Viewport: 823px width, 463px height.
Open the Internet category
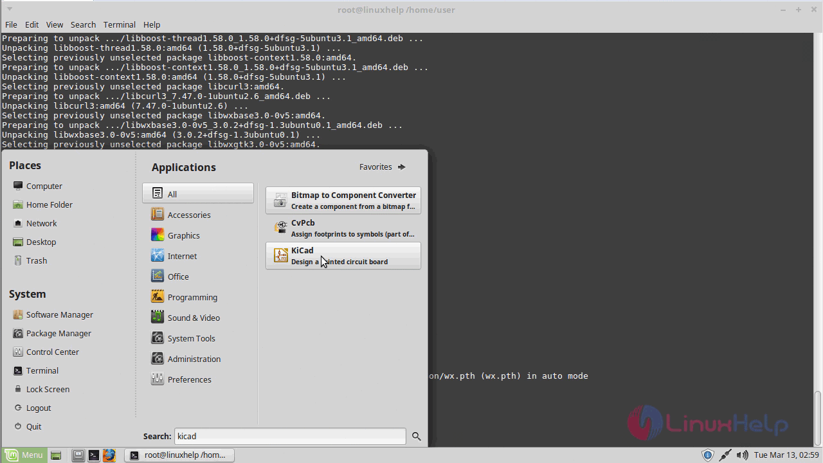[198, 256]
